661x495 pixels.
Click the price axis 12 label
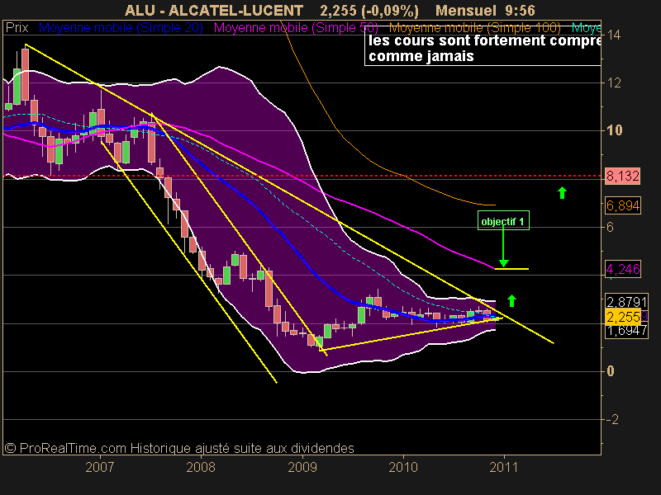point(614,83)
